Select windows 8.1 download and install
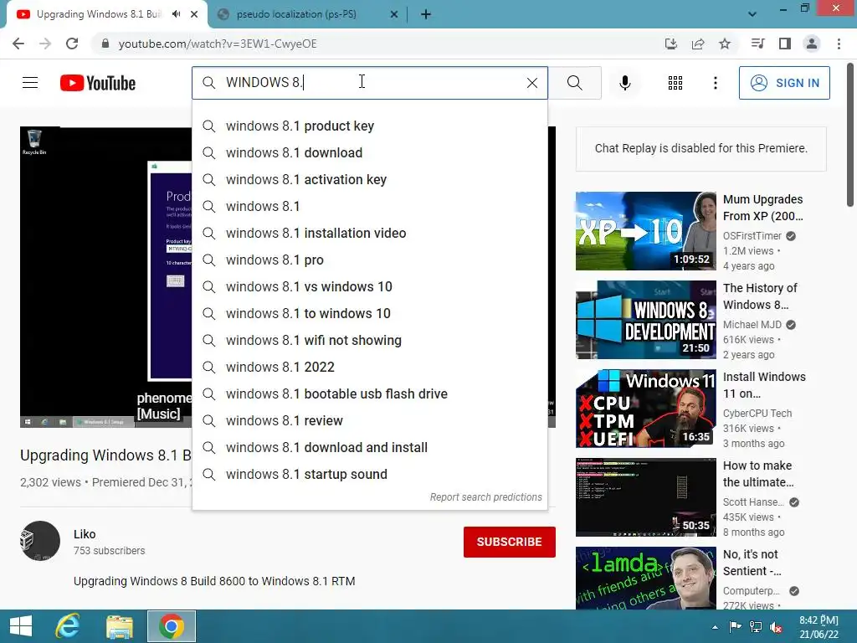857x643 pixels. [x=369, y=448]
